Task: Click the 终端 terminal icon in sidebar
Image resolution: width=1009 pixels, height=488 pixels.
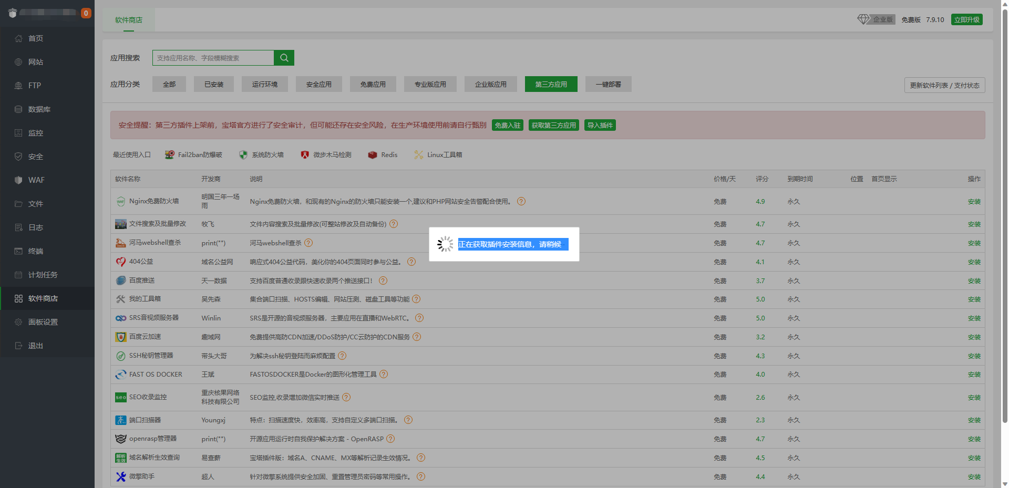Action: click(x=18, y=251)
